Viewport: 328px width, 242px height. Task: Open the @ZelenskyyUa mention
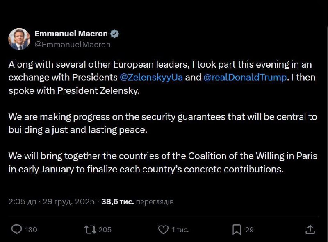pos(151,77)
